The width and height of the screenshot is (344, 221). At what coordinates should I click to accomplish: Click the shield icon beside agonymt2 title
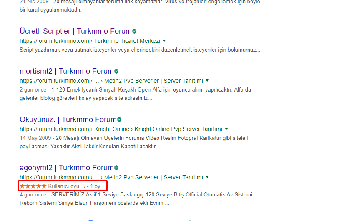(116, 168)
